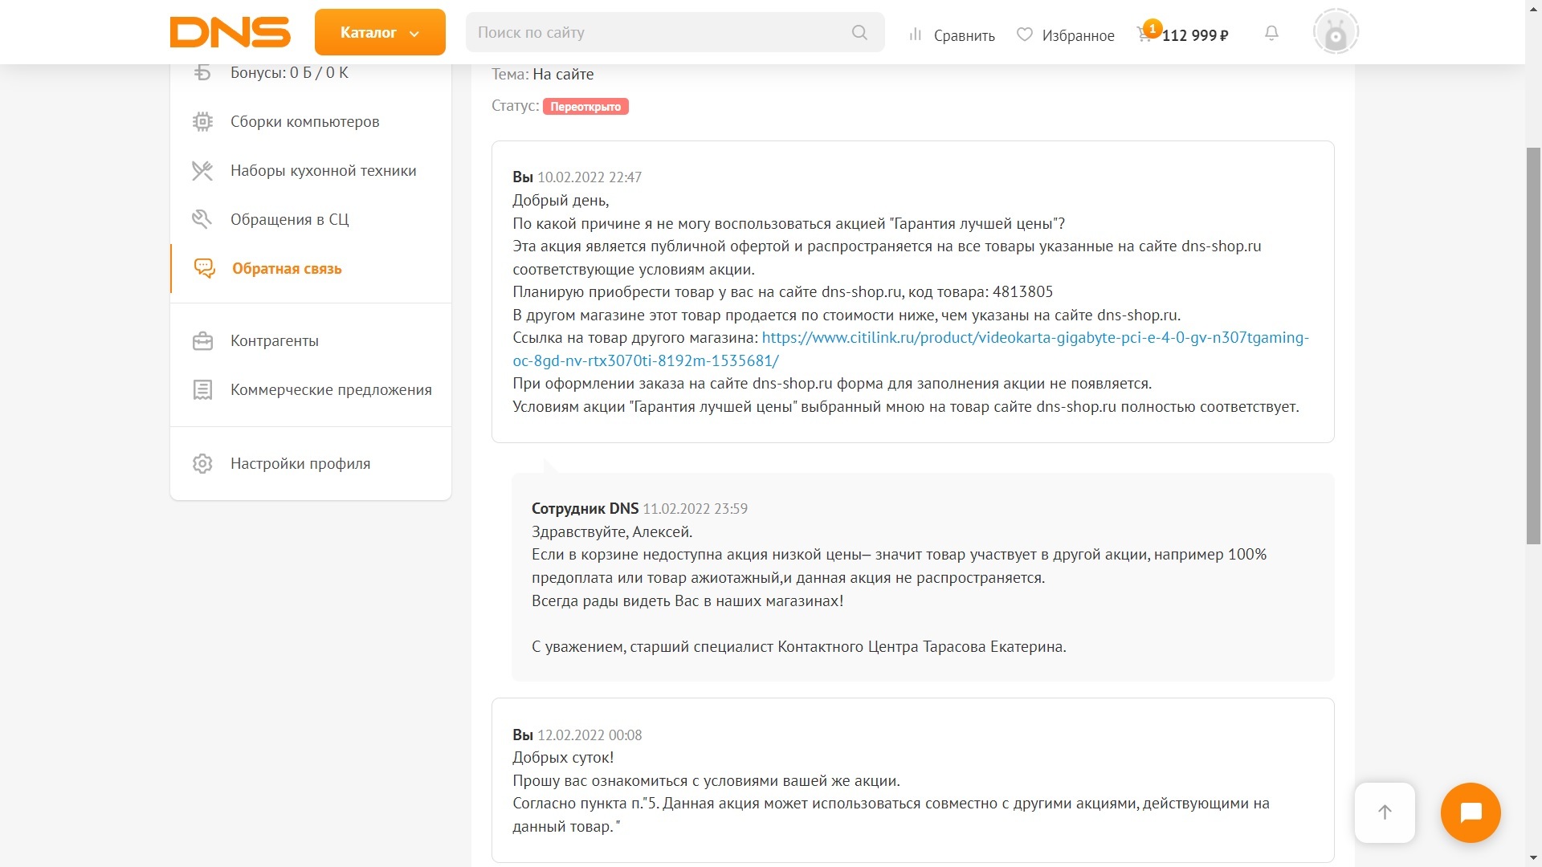Open the user profile avatar

click(1336, 32)
